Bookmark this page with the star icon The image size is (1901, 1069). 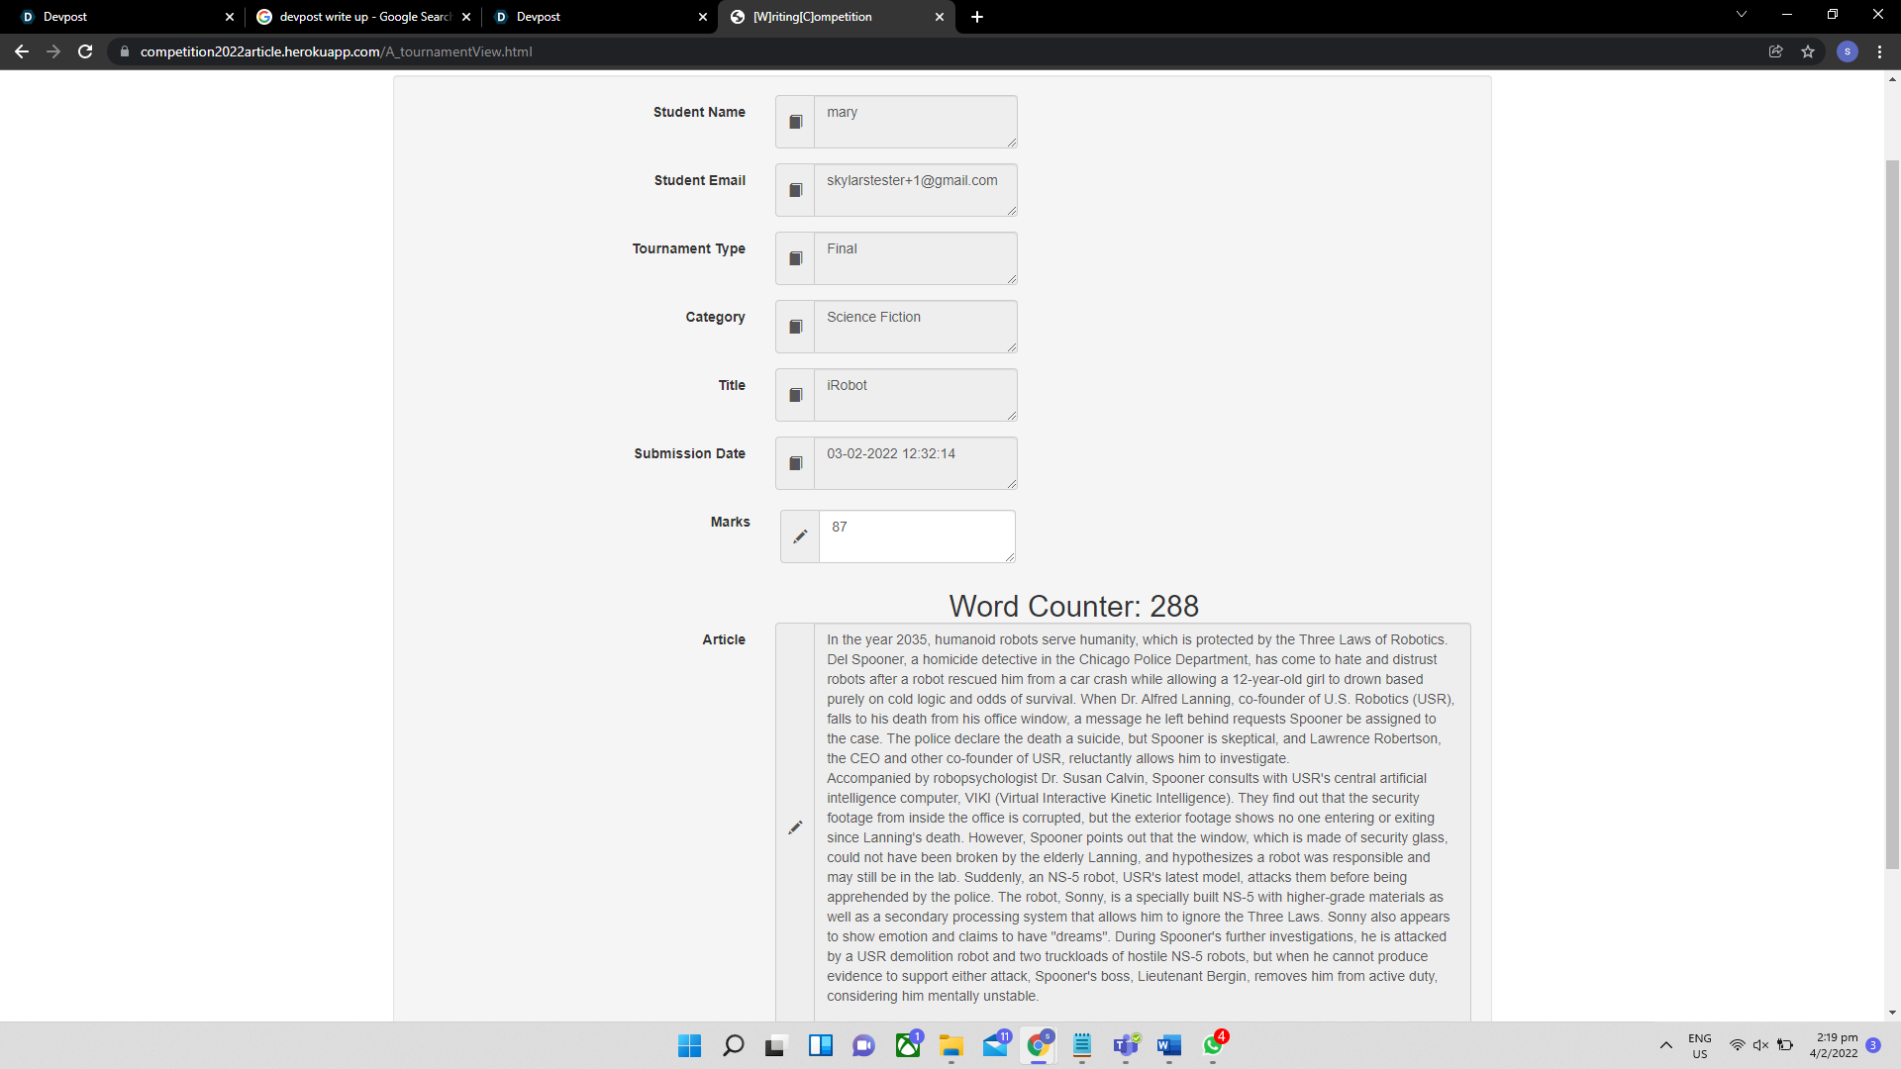pos(1808,51)
